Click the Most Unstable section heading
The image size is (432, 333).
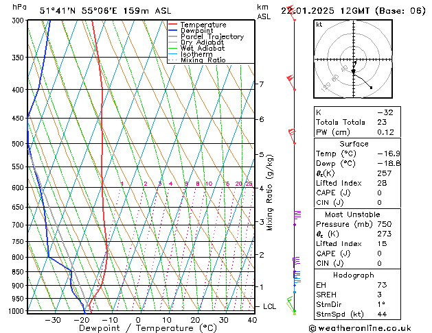click(x=352, y=214)
